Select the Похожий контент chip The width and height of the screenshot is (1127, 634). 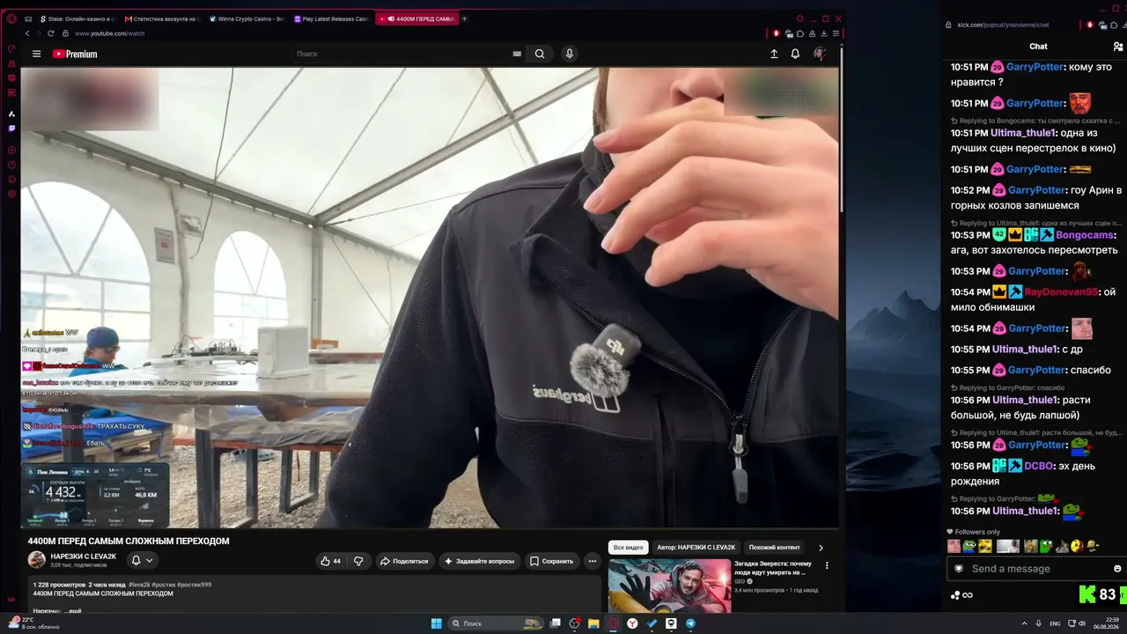click(775, 548)
